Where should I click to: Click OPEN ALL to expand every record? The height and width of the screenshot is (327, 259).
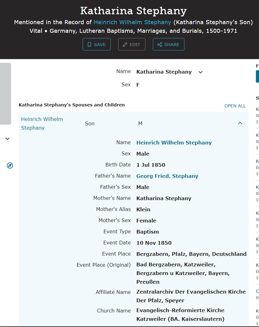[x=235, y=106]
